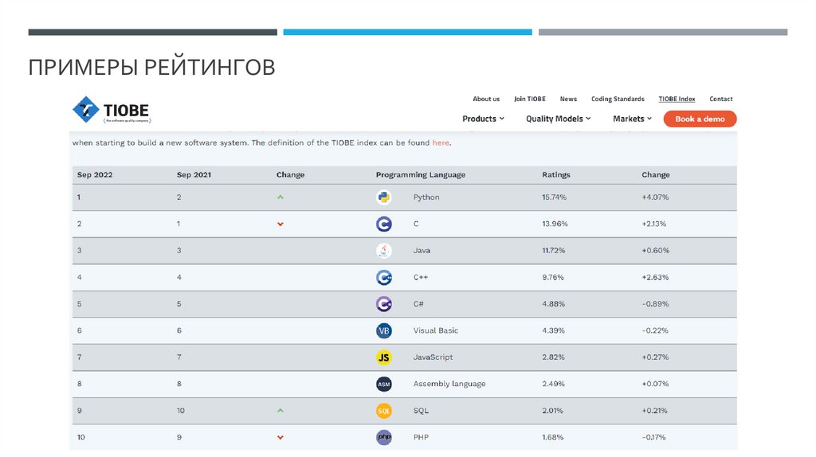This screenshot has width=816, height=457.
Task: Open the Coding Standards page
Action: 618,99
